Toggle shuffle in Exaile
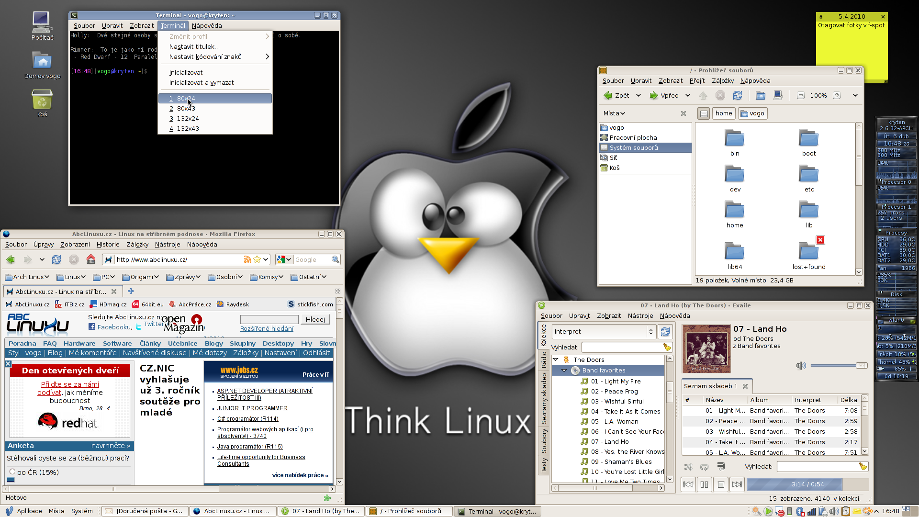Viewport: 919px width, 517px height. pos(688,466)
